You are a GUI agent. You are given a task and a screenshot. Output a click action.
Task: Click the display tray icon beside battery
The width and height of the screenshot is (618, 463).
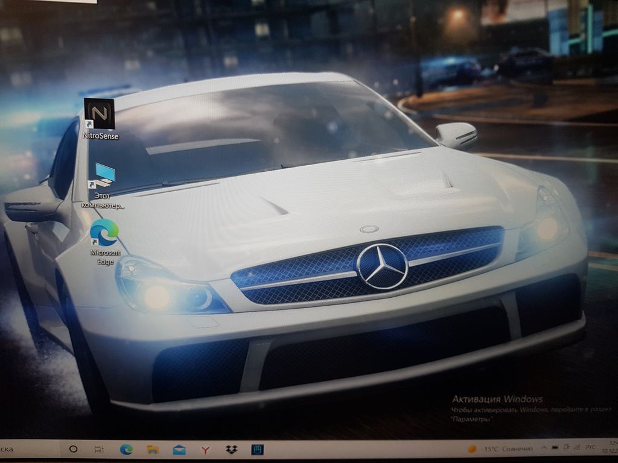coord(567,448)
